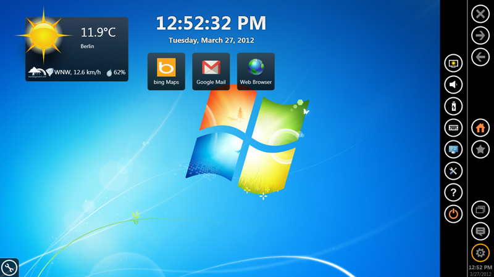The width and height of the screenshot is (494, 277).
Task: Click the Weather Underground logo
Action: (x=37, y=73)
